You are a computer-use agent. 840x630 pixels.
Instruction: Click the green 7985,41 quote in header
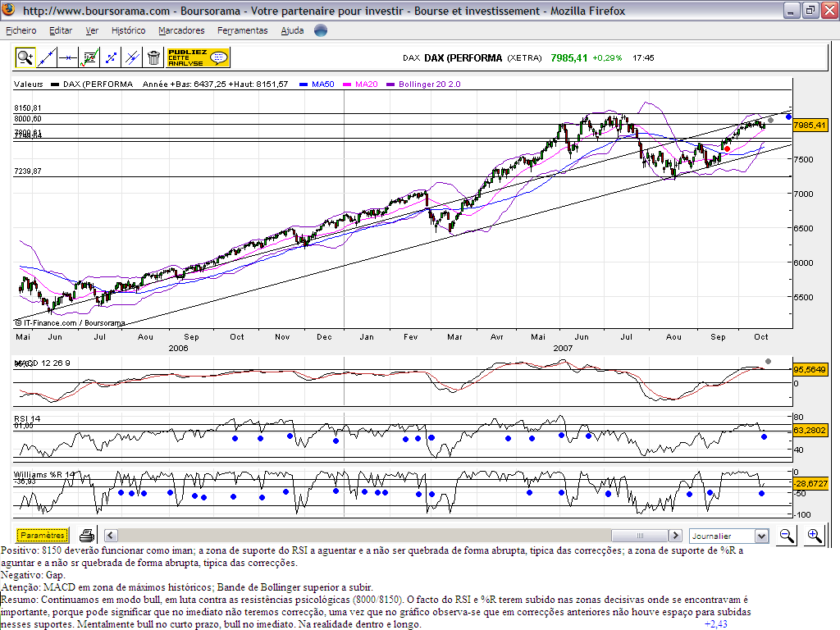click(569, 58)
